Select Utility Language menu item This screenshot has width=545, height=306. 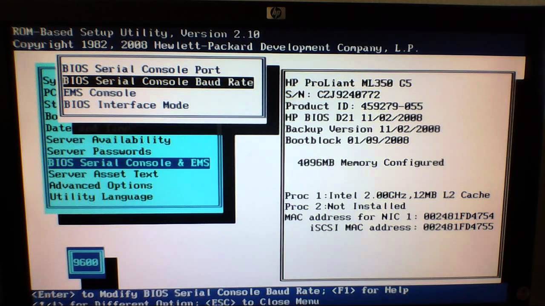(101, 197)
